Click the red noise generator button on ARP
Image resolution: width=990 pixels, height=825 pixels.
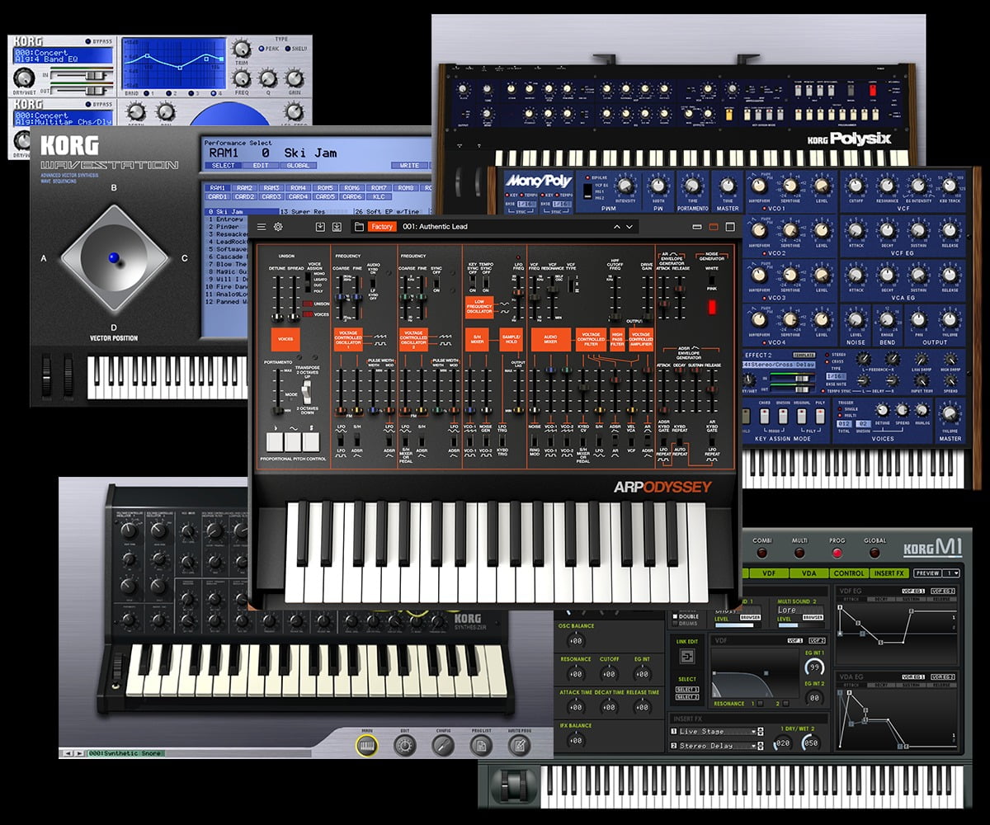click(712, 307)
